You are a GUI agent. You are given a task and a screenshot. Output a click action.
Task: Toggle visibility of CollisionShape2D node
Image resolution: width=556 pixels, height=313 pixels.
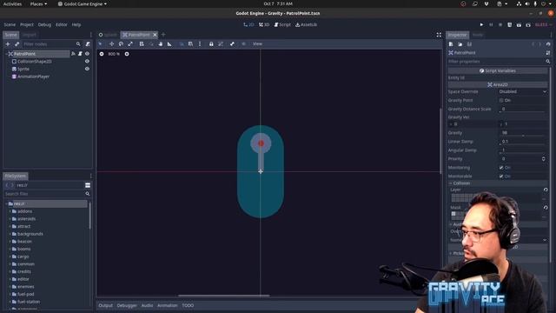tap(87, 62)
